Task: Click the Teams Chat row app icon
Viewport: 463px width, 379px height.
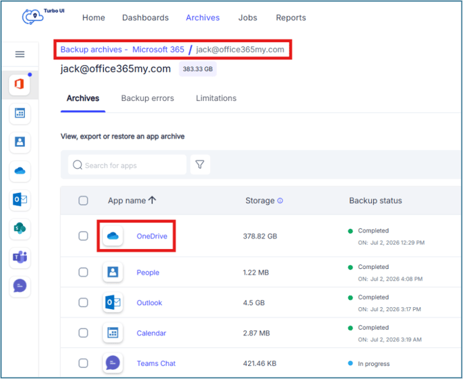Action: point(113,363)
